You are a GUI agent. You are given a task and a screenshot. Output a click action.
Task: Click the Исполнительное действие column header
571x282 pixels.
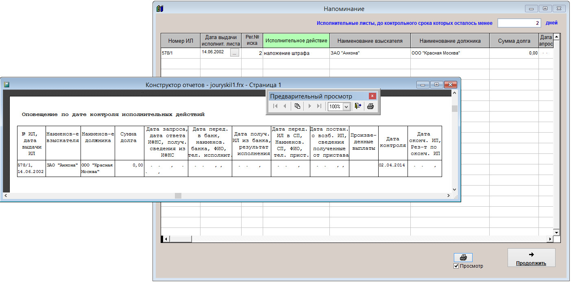tap(296, 41)
